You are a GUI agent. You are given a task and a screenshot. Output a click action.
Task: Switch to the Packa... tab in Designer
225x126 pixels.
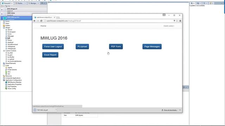[x=20, y=3]
